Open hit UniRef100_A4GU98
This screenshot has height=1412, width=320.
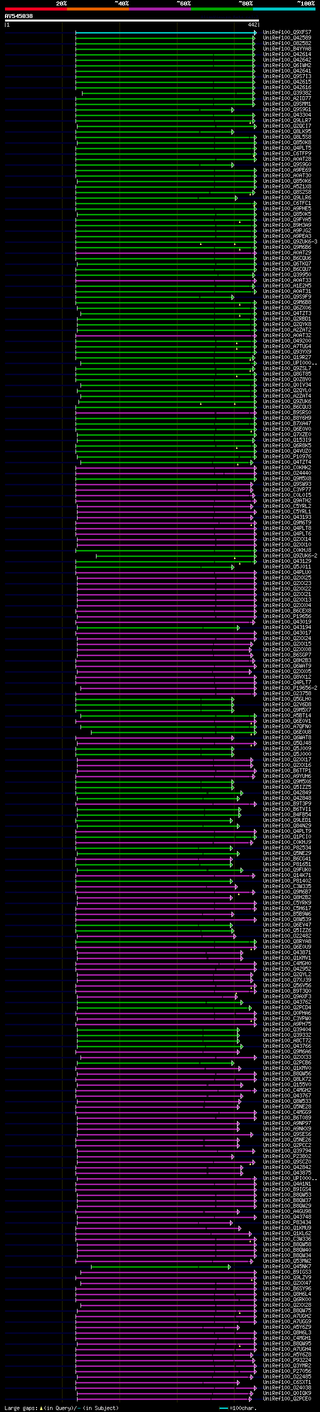(x=287, y=1211)
